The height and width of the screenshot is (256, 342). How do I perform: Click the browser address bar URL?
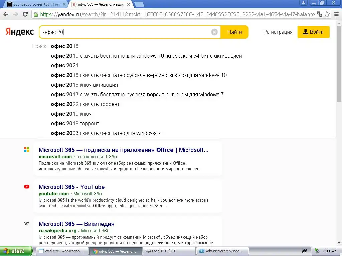click(x=178, y=14)
